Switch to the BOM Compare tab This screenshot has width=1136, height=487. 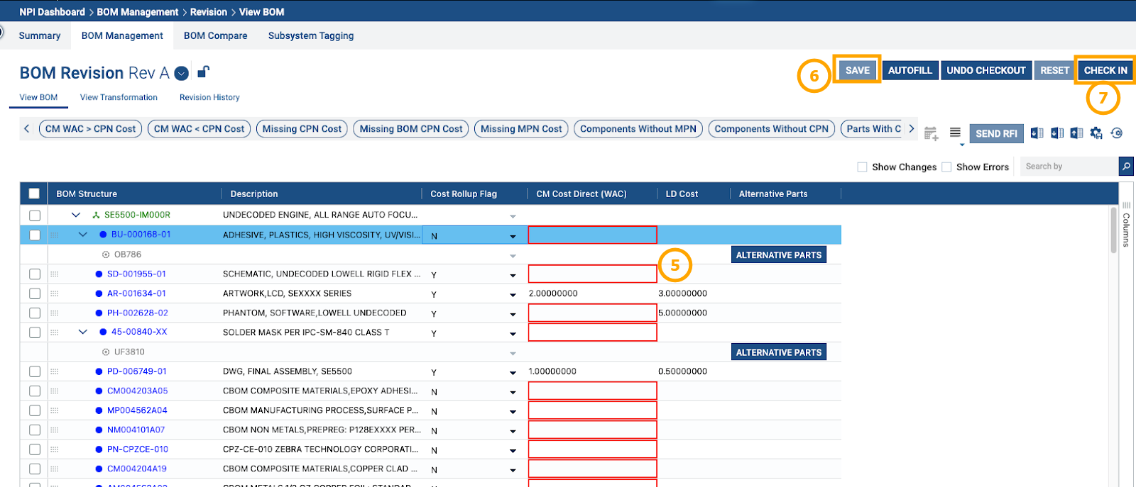coord(215,35)
